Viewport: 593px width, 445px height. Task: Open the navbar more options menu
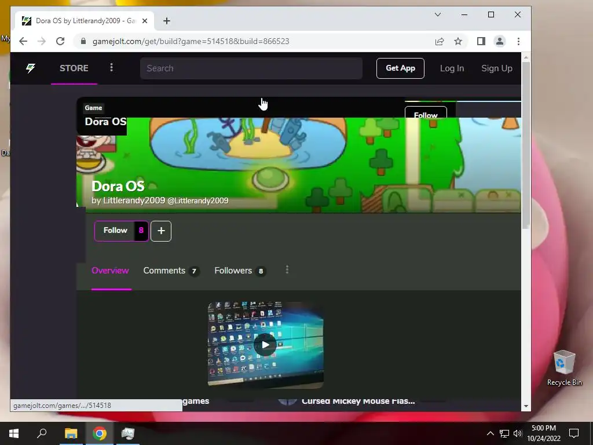click(x=111, y=68)
